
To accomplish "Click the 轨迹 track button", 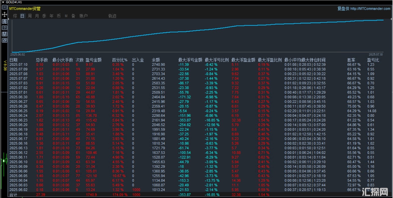I will 112,16.
